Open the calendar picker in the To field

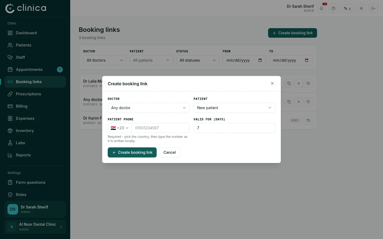(307, 60)
